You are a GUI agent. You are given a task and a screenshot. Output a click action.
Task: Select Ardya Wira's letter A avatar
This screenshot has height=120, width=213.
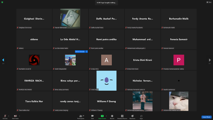pos(106,60)
